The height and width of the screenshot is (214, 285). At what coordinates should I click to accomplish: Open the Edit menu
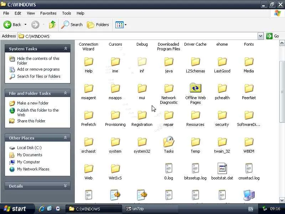[x=18, y=13]
